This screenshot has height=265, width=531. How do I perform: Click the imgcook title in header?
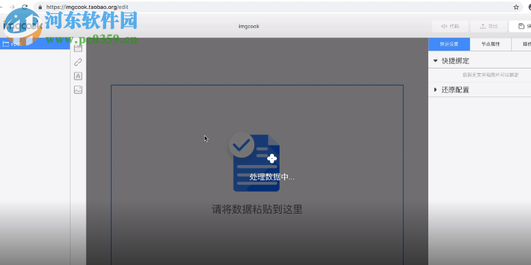[249, 26]
